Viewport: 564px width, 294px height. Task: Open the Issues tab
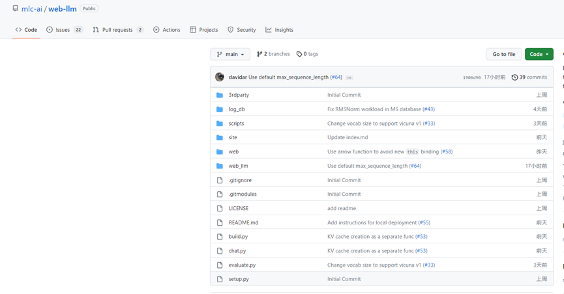pyautogui.click(x=65, y=30)
